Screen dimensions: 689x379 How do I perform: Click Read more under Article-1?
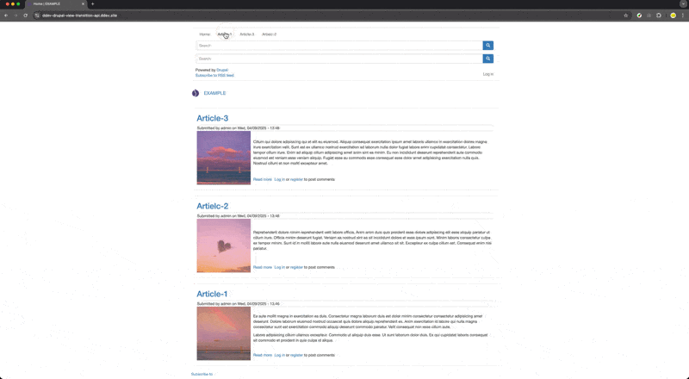[262, 355]
